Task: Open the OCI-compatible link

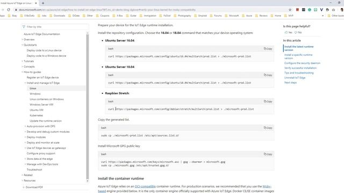Action: 145,187
